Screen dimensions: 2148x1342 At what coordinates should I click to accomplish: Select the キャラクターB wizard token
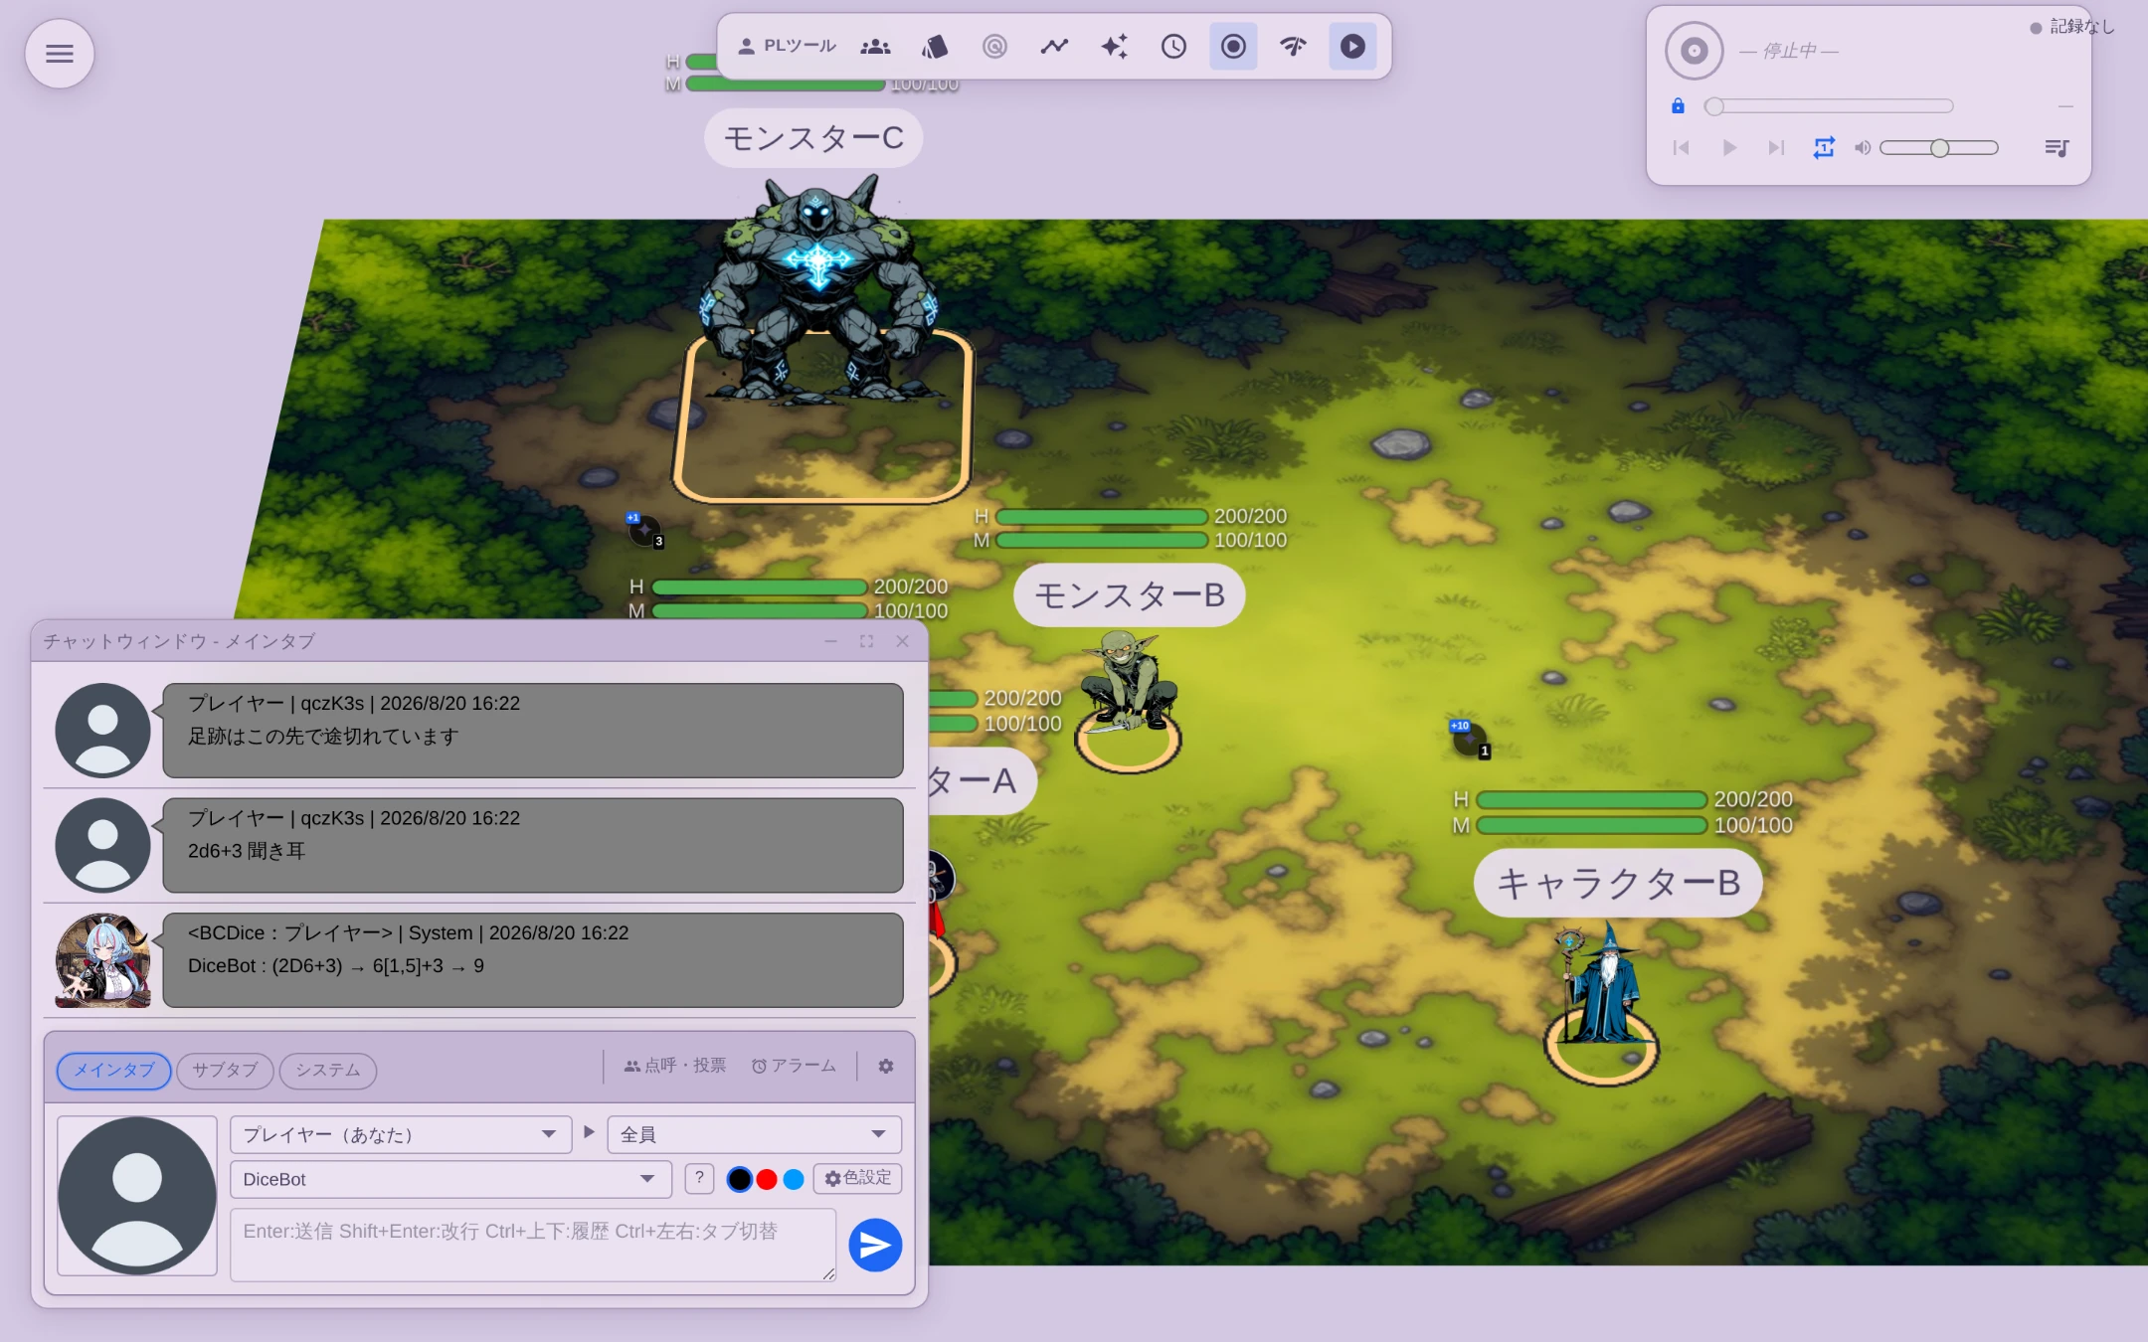1600,984
